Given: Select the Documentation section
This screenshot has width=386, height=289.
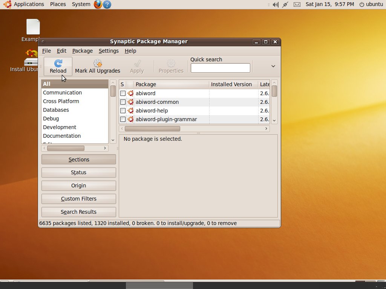Looking at the screenshot, I should point(75,135).
